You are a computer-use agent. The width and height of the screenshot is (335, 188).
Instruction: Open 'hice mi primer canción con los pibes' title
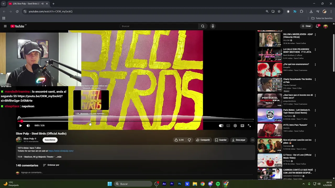(297, 142)
